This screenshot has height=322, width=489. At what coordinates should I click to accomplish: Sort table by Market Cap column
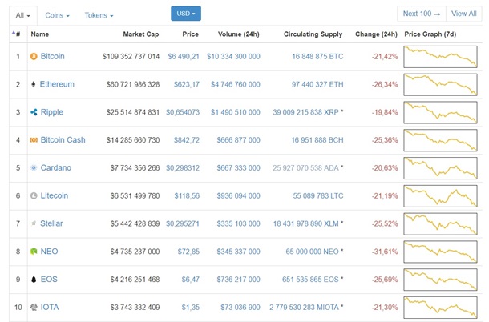click(x=141, y=34)
